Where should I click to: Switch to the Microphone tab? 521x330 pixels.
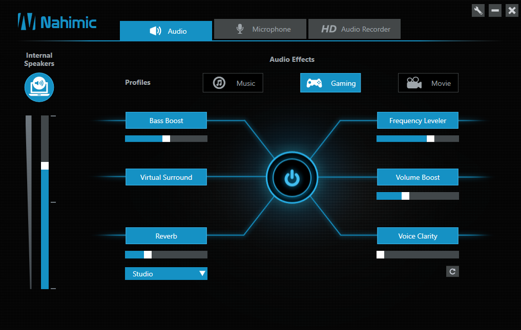[x=260, y=29]
